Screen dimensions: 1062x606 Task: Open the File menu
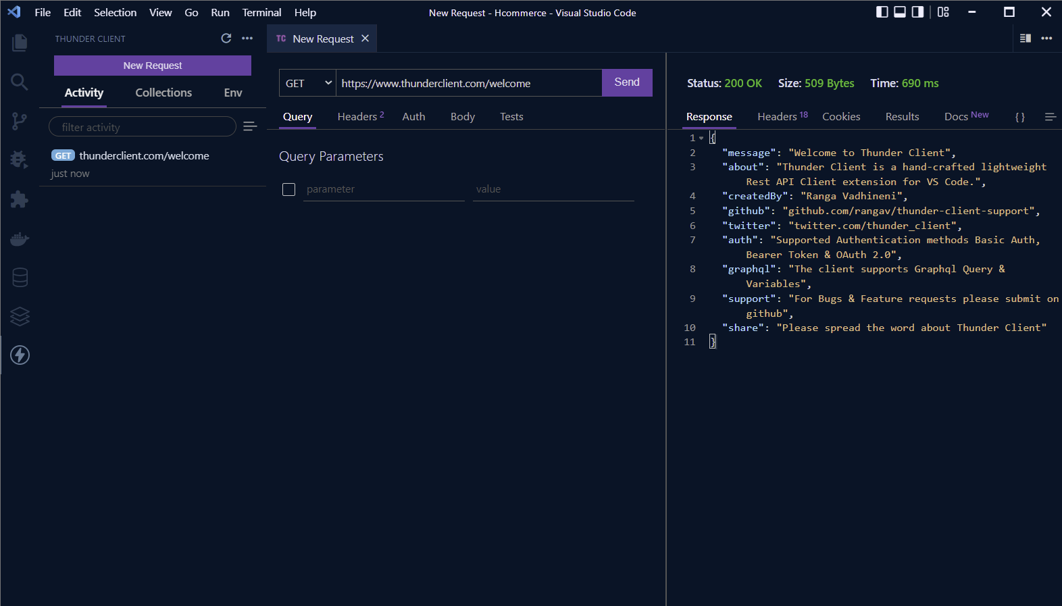[x=43, y=12]
